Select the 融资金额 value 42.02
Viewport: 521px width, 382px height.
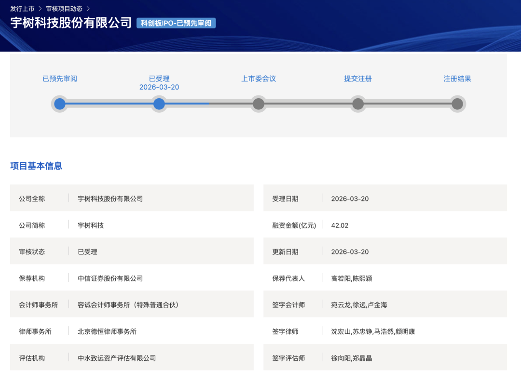[x=340, y=225]
